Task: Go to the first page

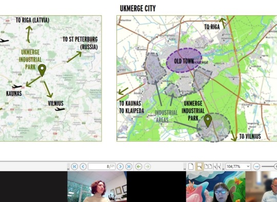Action: [74, 167]
